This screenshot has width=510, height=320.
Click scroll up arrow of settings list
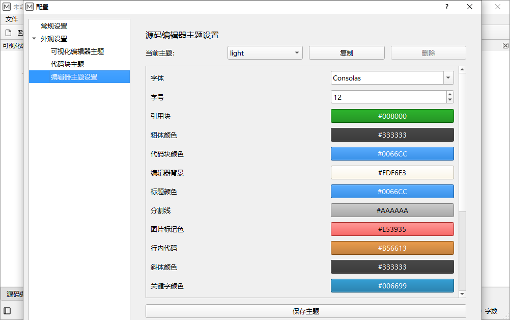click(x=462, y=70)
